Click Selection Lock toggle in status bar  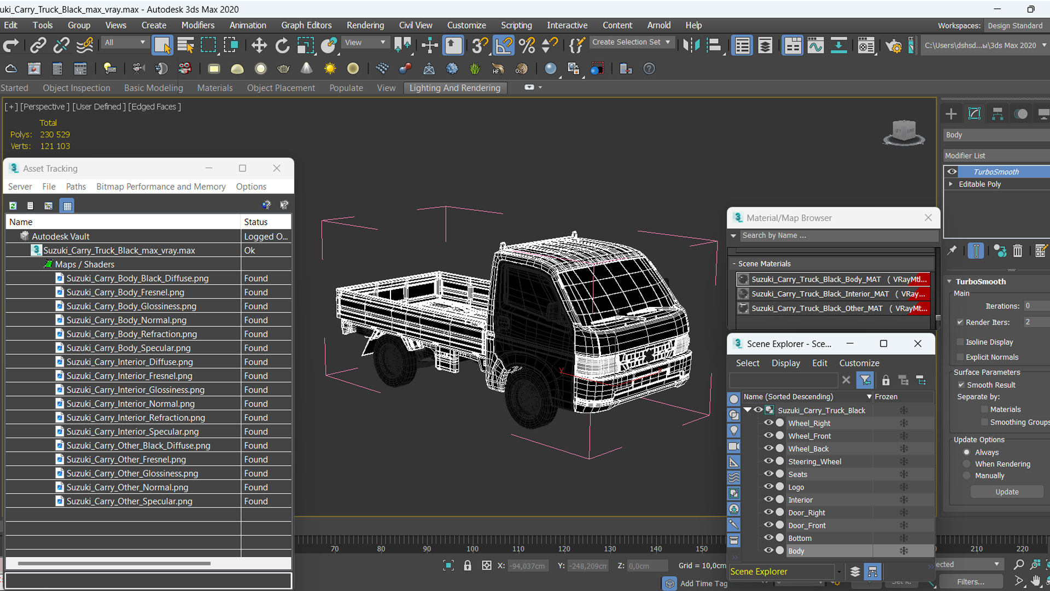tap(467, 565)
